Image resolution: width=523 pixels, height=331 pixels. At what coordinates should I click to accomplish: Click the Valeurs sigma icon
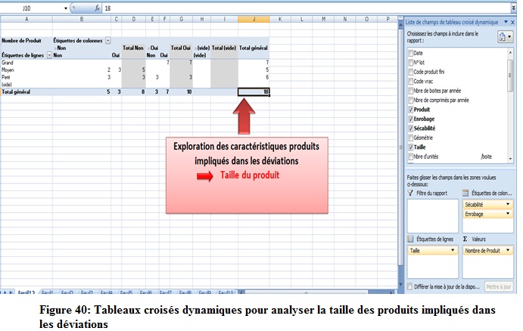[x=465, y=239]
